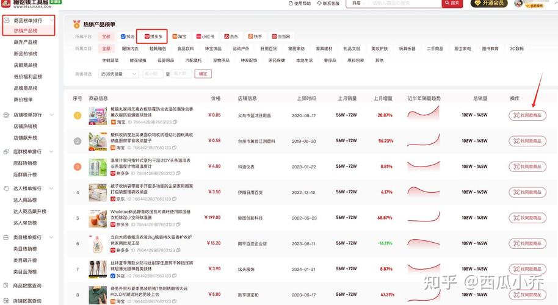Viewport: 558px width, 305px height.
Task: Open 新品热销榜 in the sidebar
Action: point(25,54)
